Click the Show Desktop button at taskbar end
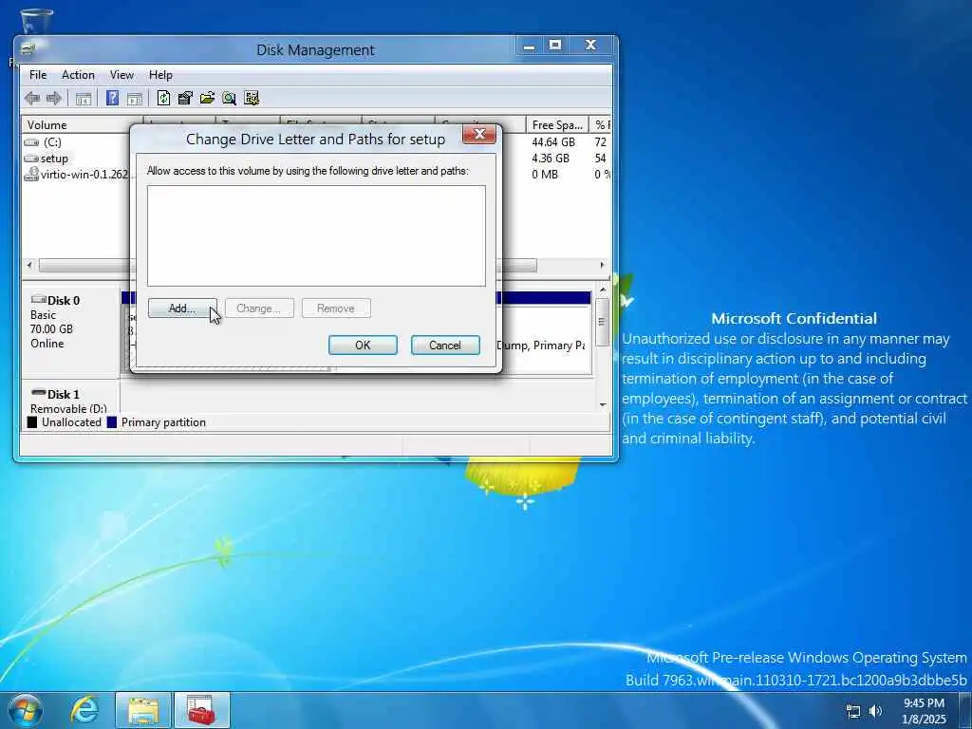Viewport: 972px width, 729px height. [965, 710]
